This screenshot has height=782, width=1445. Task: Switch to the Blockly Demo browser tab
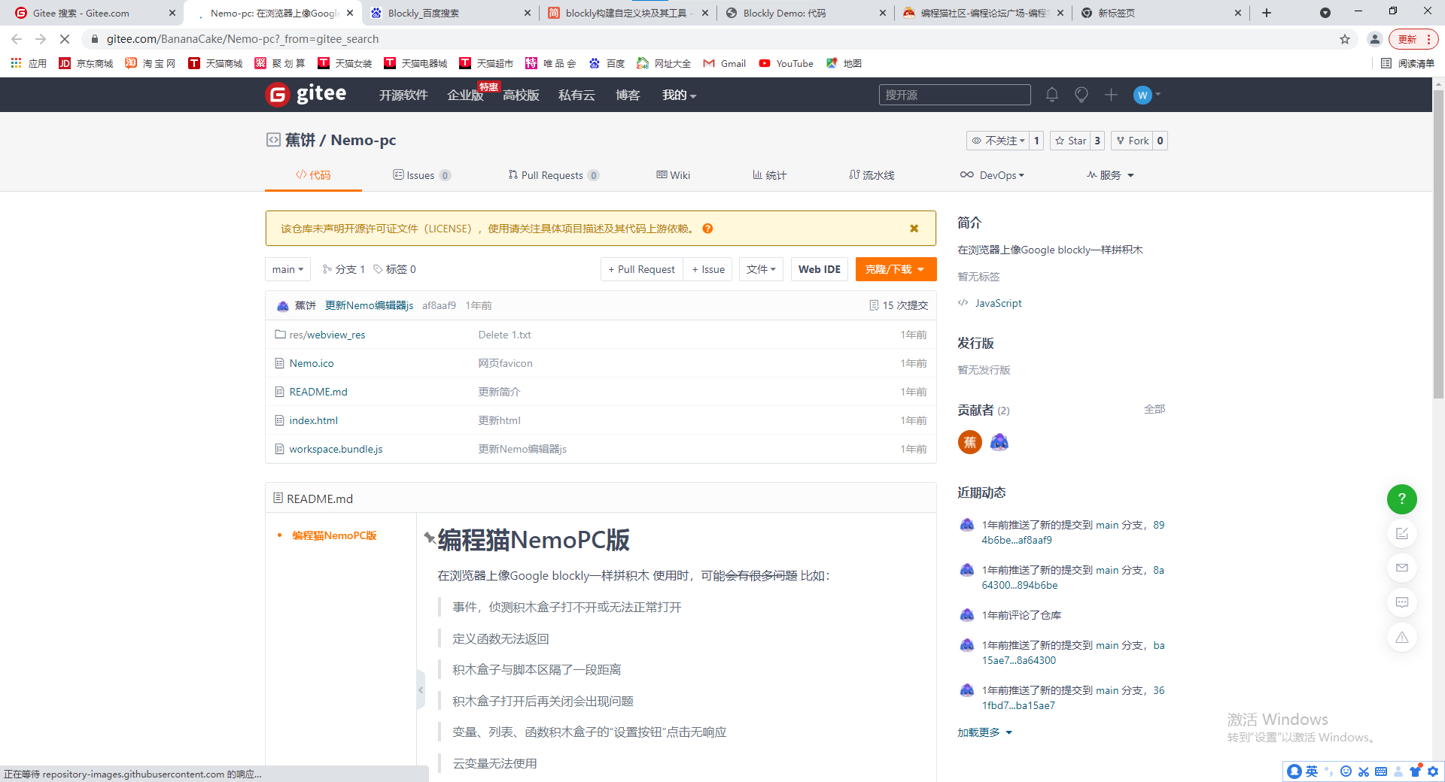pyautogui.click(x=805, y=13)
